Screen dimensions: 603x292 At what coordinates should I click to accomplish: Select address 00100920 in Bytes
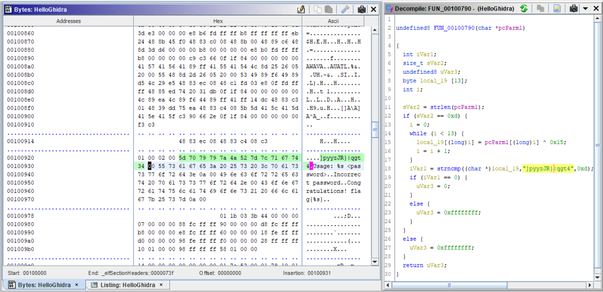(x=21, y=158)
